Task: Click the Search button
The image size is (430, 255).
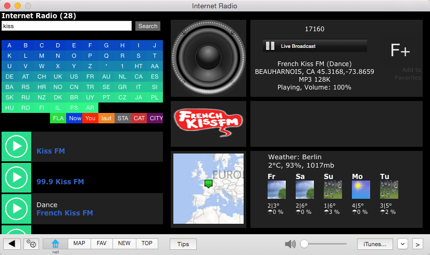Action: pos(148,26)
